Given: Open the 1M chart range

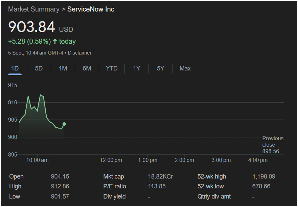Looking at the screenshot, I should 63,68.
